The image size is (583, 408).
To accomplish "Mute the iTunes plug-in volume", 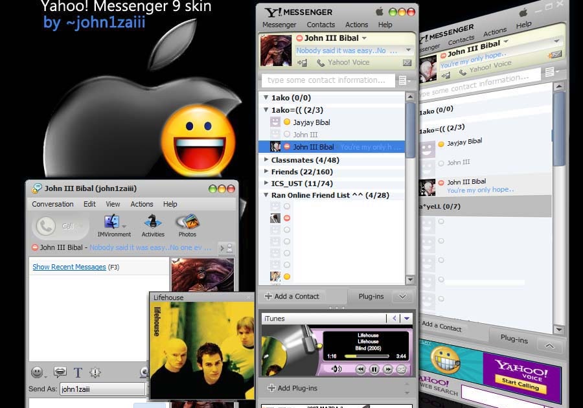I will coord(336,369).
